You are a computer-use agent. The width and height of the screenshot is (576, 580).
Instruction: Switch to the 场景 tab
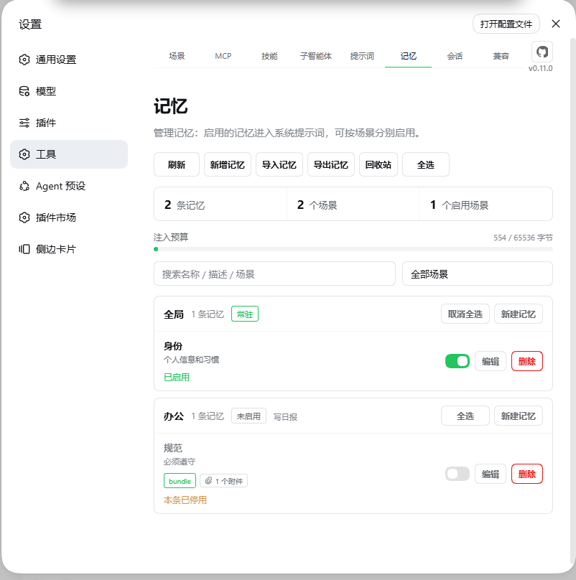pyautogui.click(x=177, y=56)
